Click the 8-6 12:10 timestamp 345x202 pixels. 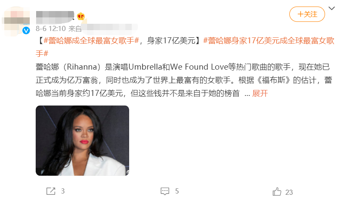tap(51, 28)
